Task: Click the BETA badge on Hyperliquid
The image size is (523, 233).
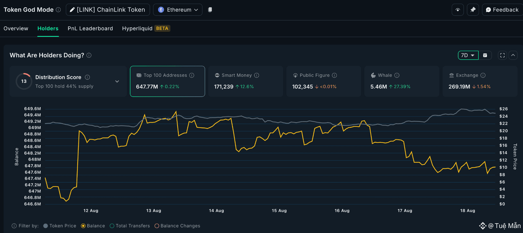Action: tap(162, 29)
